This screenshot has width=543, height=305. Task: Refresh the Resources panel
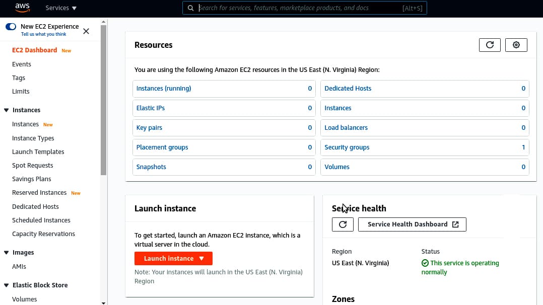tap(490, 45)
